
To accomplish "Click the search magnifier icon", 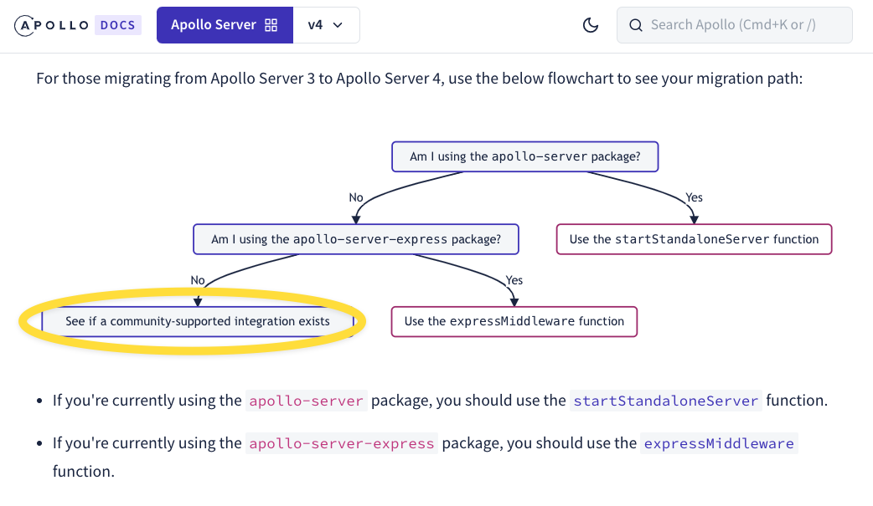I will pos(636,25).
